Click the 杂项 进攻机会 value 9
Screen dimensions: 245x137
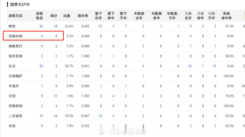coord(42,126)
